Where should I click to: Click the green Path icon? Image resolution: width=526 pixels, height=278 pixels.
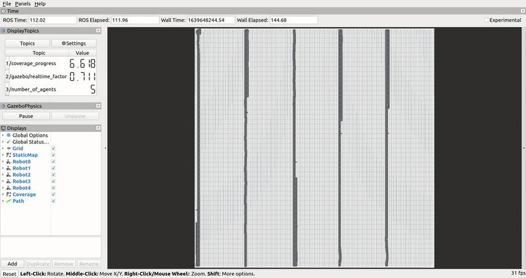click(9, 201)
